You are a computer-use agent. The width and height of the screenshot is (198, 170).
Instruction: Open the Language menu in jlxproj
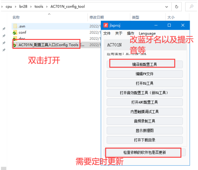tap(147, 34)
